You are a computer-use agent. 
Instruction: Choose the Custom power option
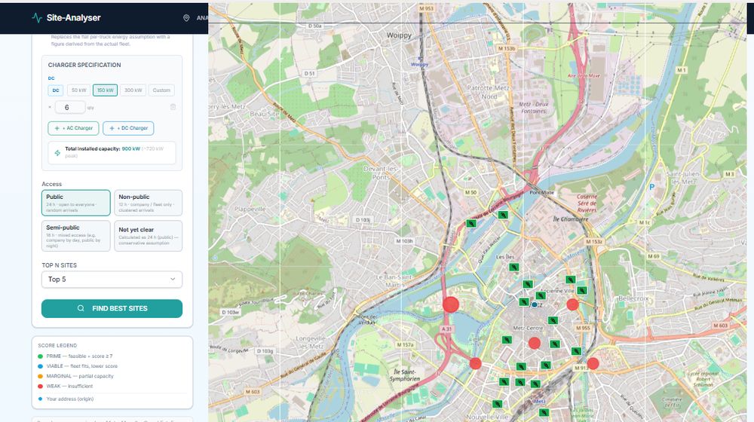[161, 90]
